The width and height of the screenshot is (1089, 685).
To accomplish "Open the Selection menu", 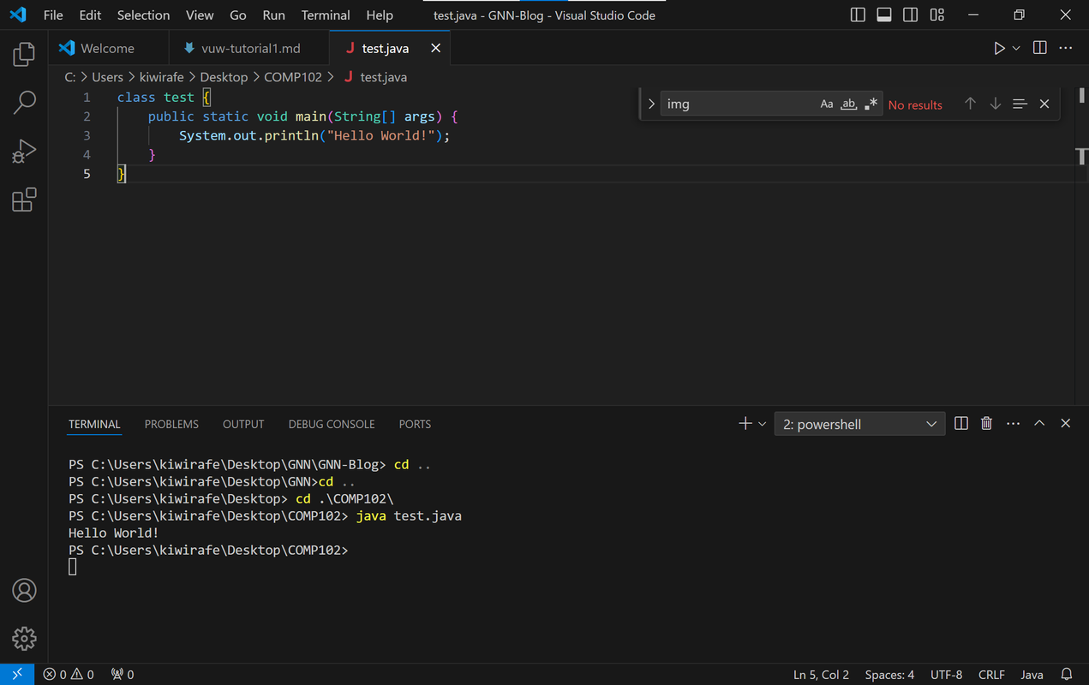I will click(143, 15).
